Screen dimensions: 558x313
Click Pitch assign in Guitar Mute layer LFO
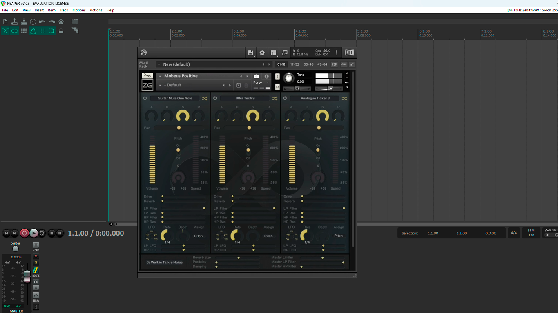coord(199,236)
